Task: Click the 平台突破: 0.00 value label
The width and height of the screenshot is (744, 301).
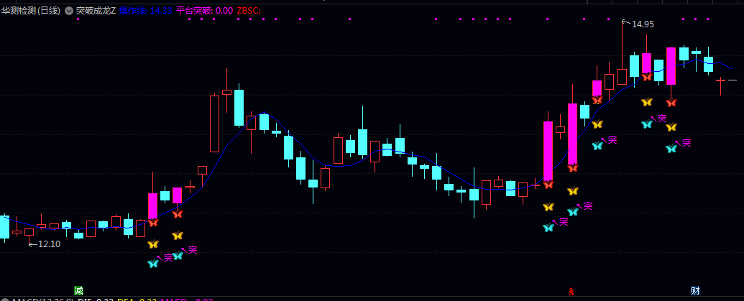Action: (204, 11)
